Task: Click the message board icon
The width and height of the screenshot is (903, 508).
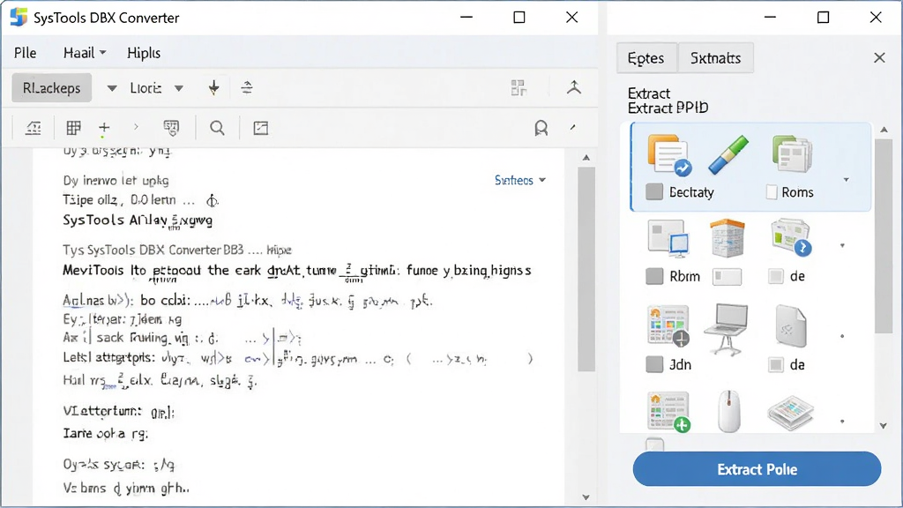Action: point(171,128)
